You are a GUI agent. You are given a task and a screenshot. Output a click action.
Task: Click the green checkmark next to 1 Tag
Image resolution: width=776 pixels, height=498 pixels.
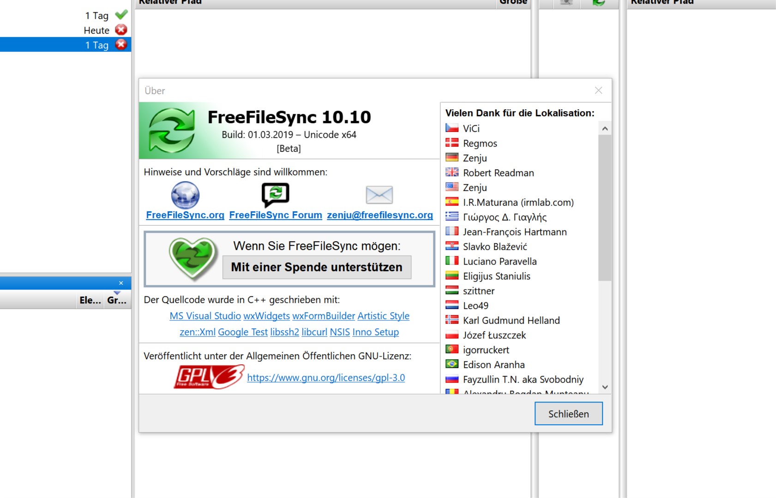click(x=121, y=15)
